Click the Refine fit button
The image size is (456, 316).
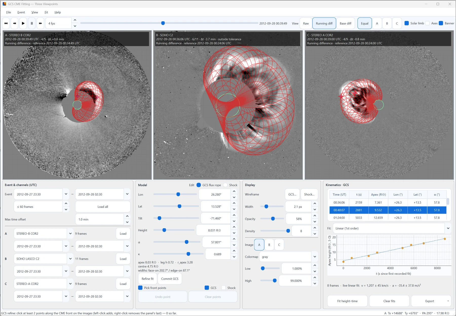click(148, 279)
